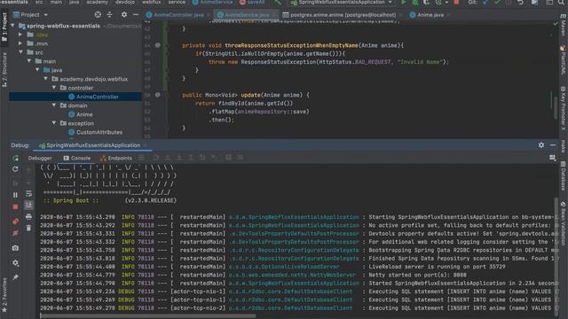
Task: Toggle scroll to end of console
Action: pos(28,205)
